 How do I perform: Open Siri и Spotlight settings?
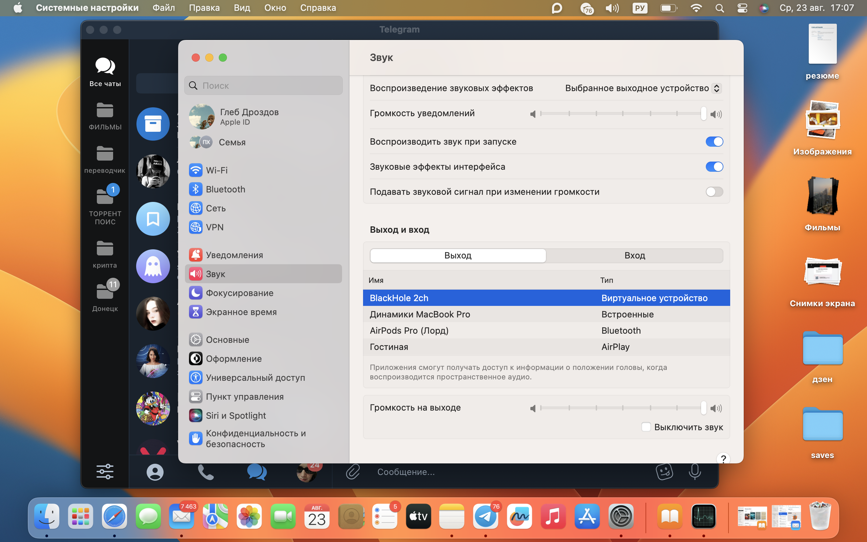point(235,415)
